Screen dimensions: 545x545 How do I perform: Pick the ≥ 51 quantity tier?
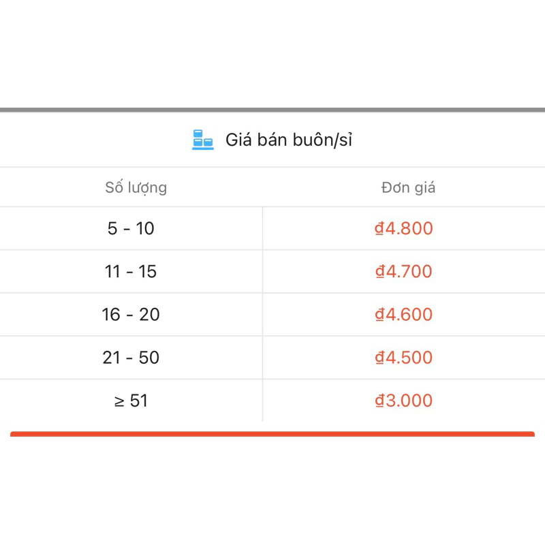(131, 401)
